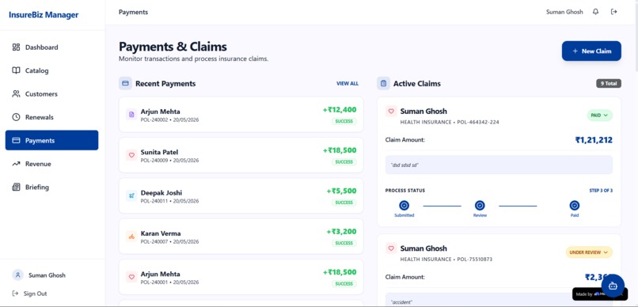638x307 pixels.
Task: Click the Paid step check circle
Action: (x=575, y=206)
